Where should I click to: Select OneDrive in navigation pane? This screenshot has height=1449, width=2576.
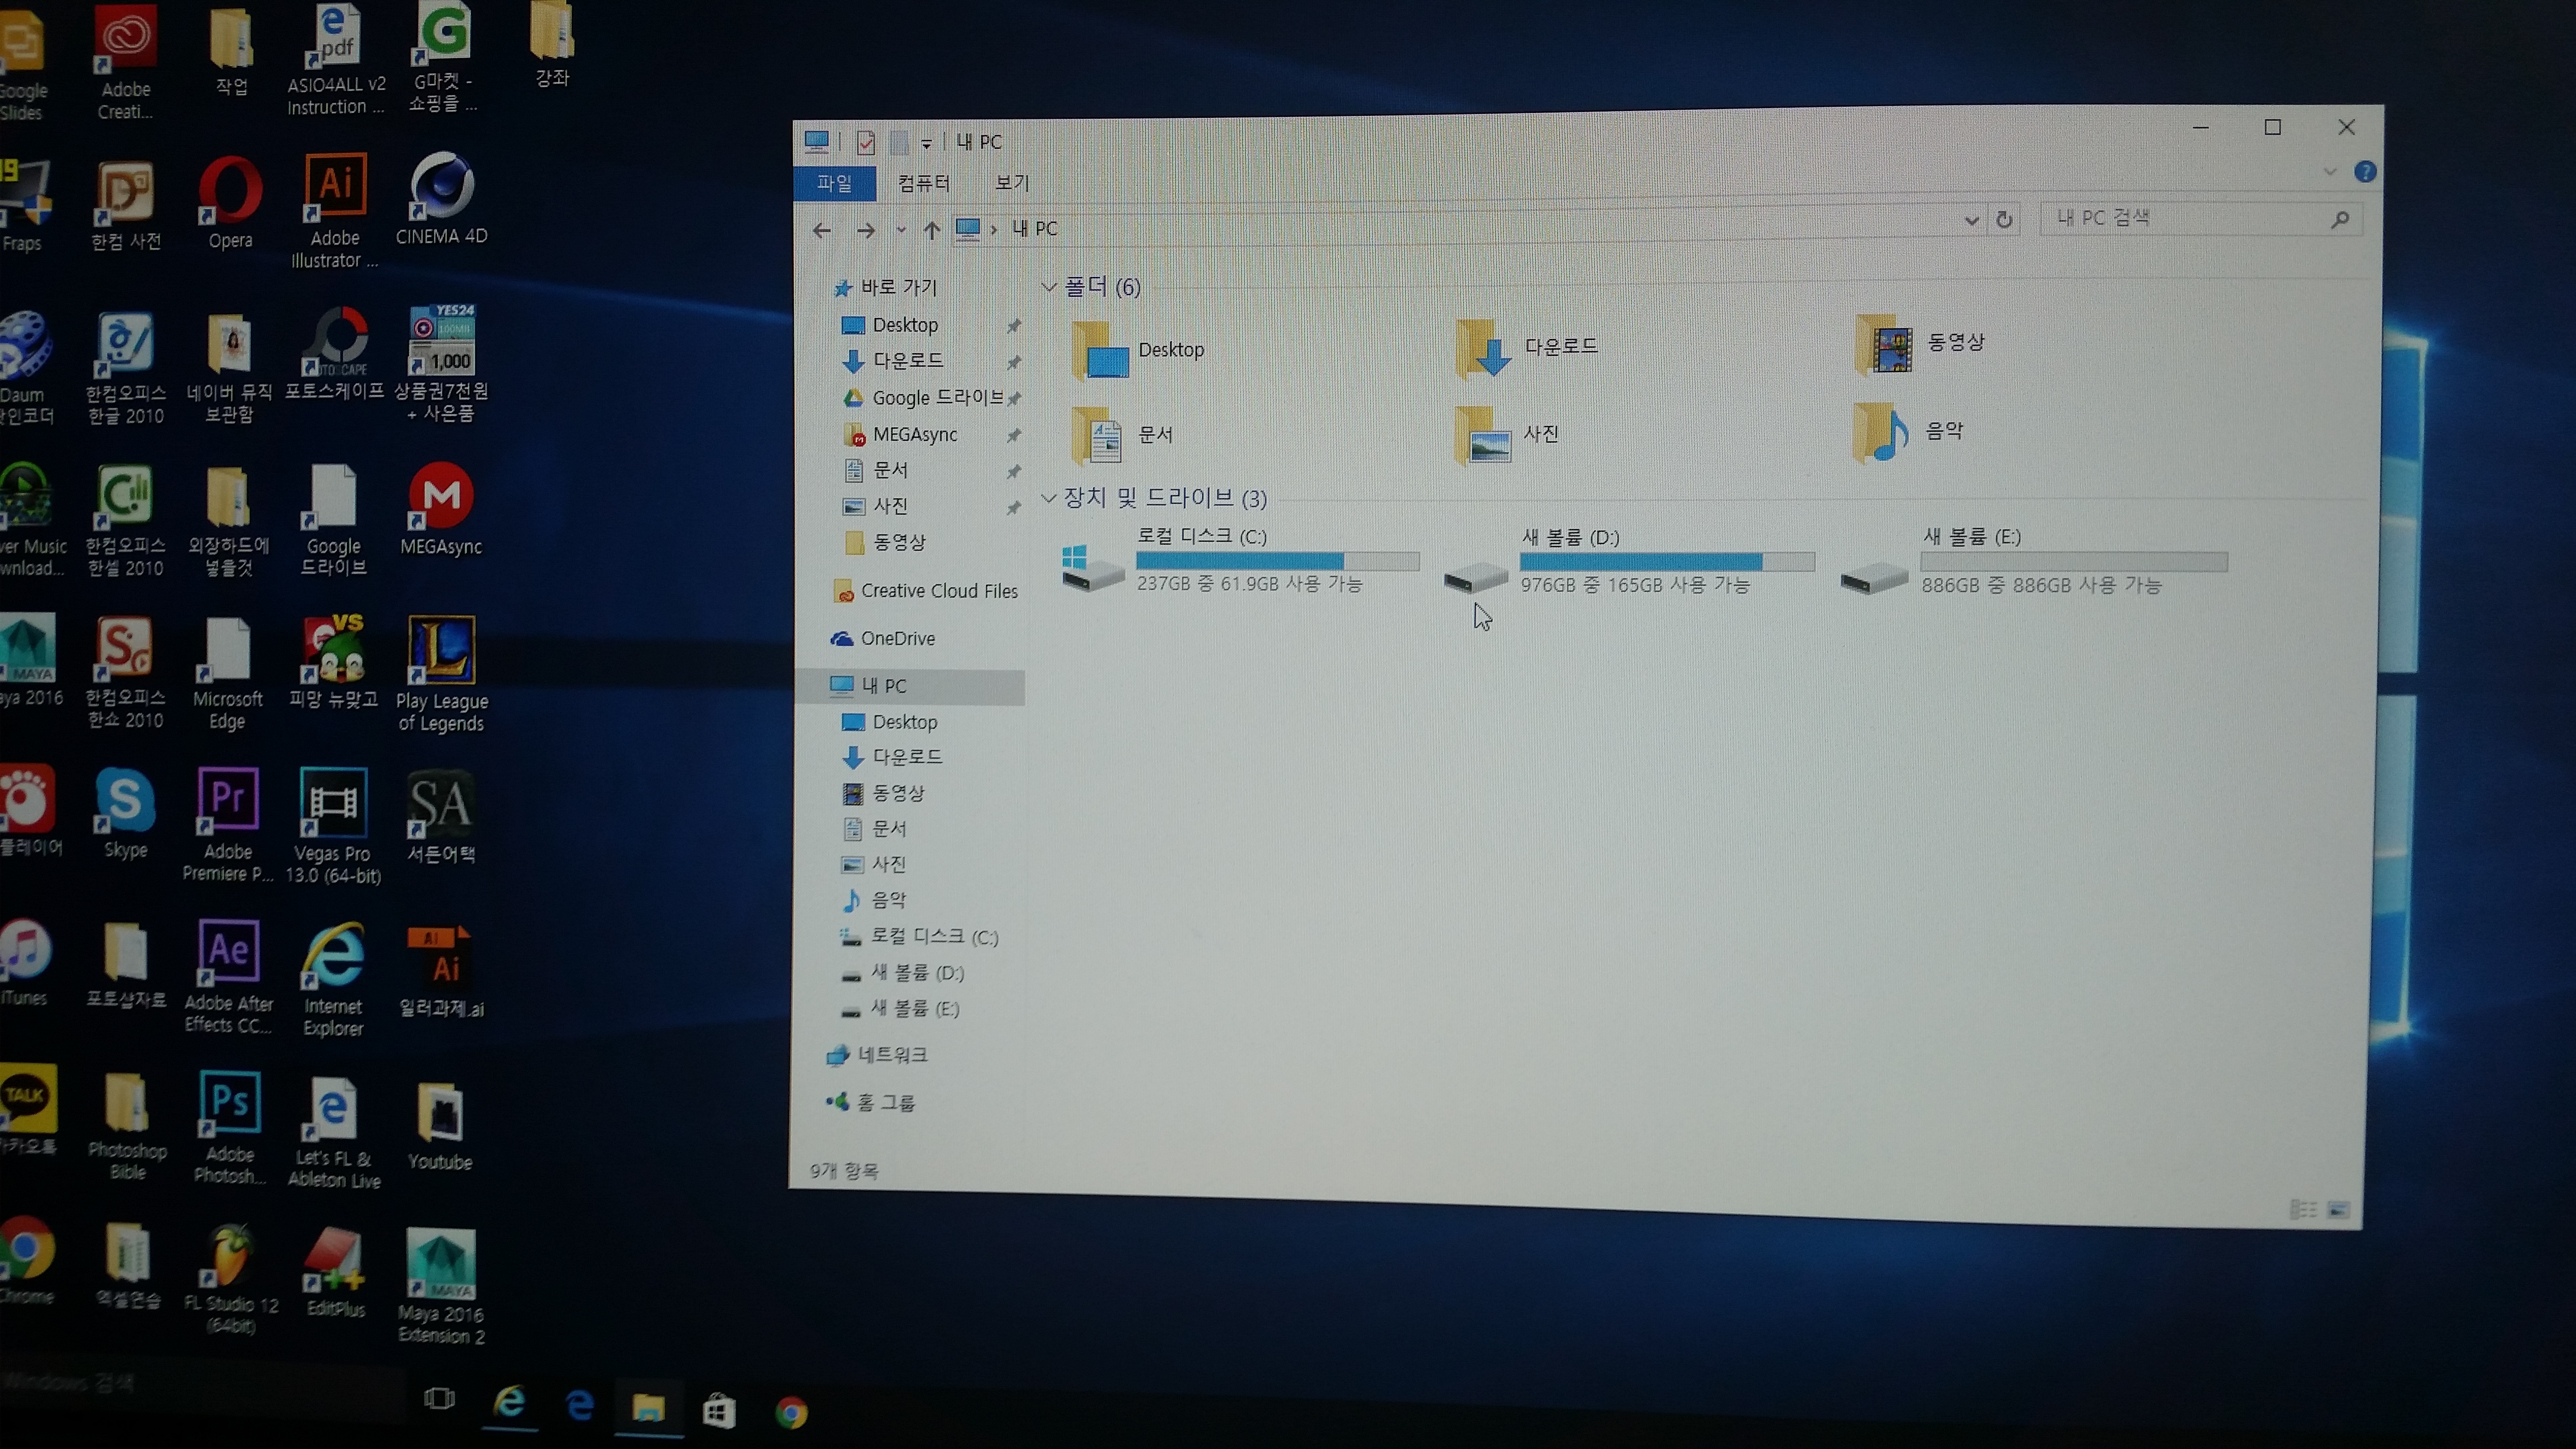(897, 639)
